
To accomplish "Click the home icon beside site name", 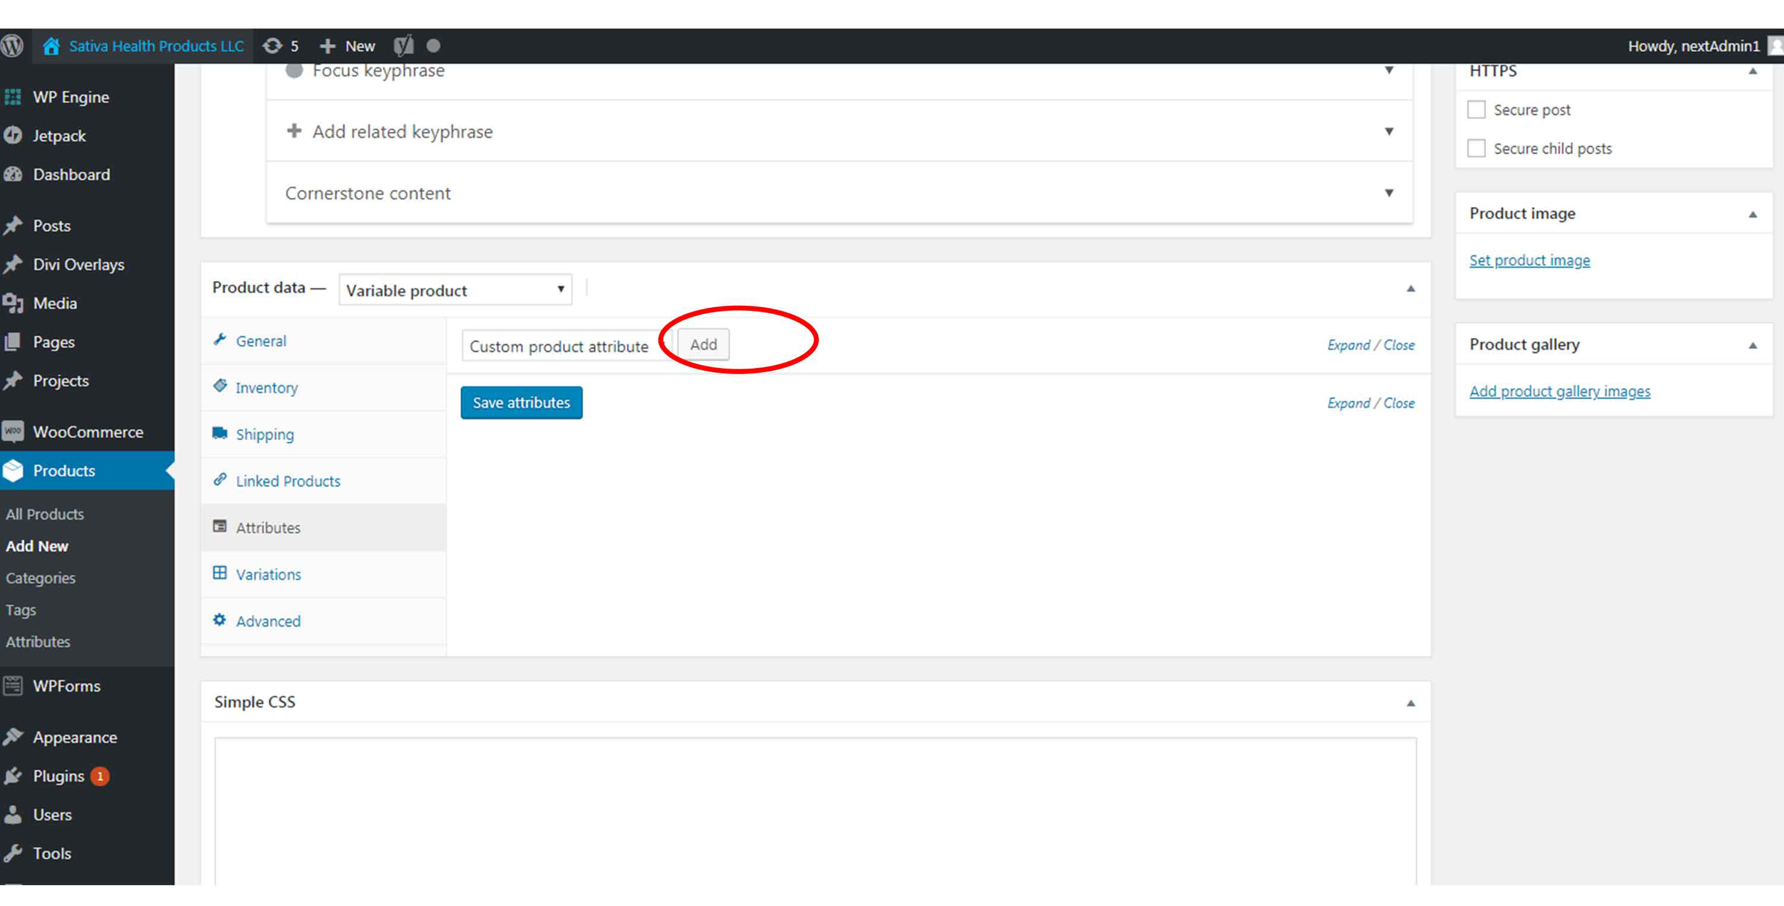I will tap(51, 46).
